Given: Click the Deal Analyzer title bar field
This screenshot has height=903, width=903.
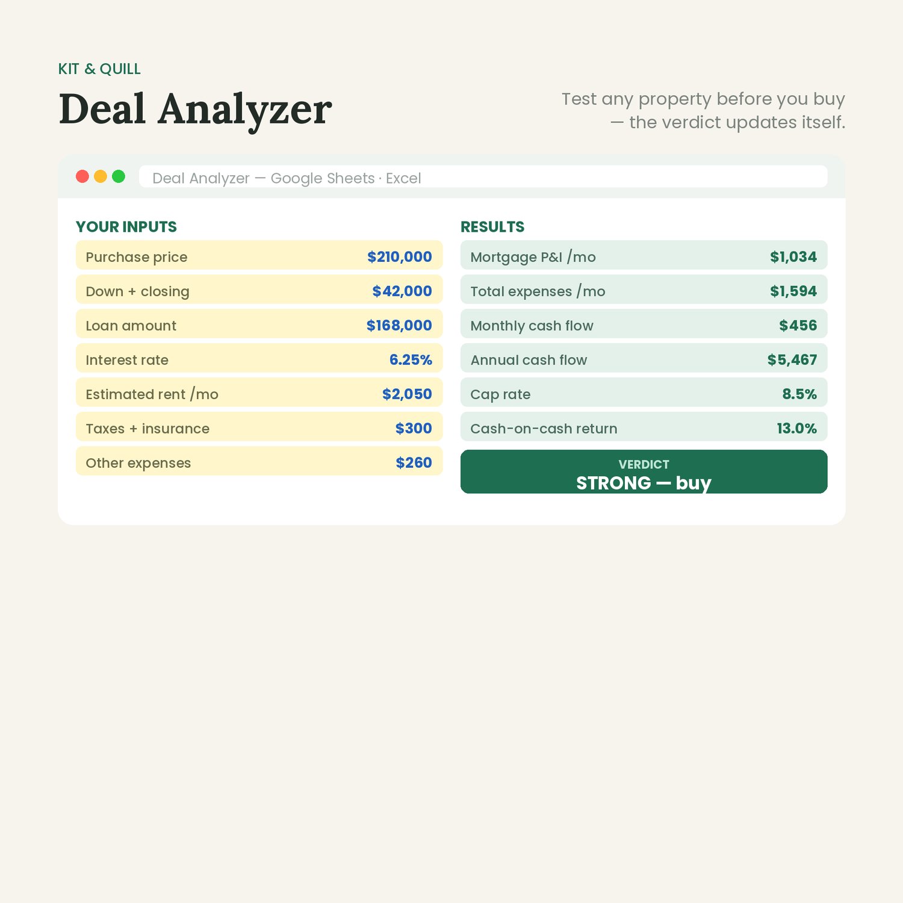Looking at the screenshot, I should [x=483, y=177].
